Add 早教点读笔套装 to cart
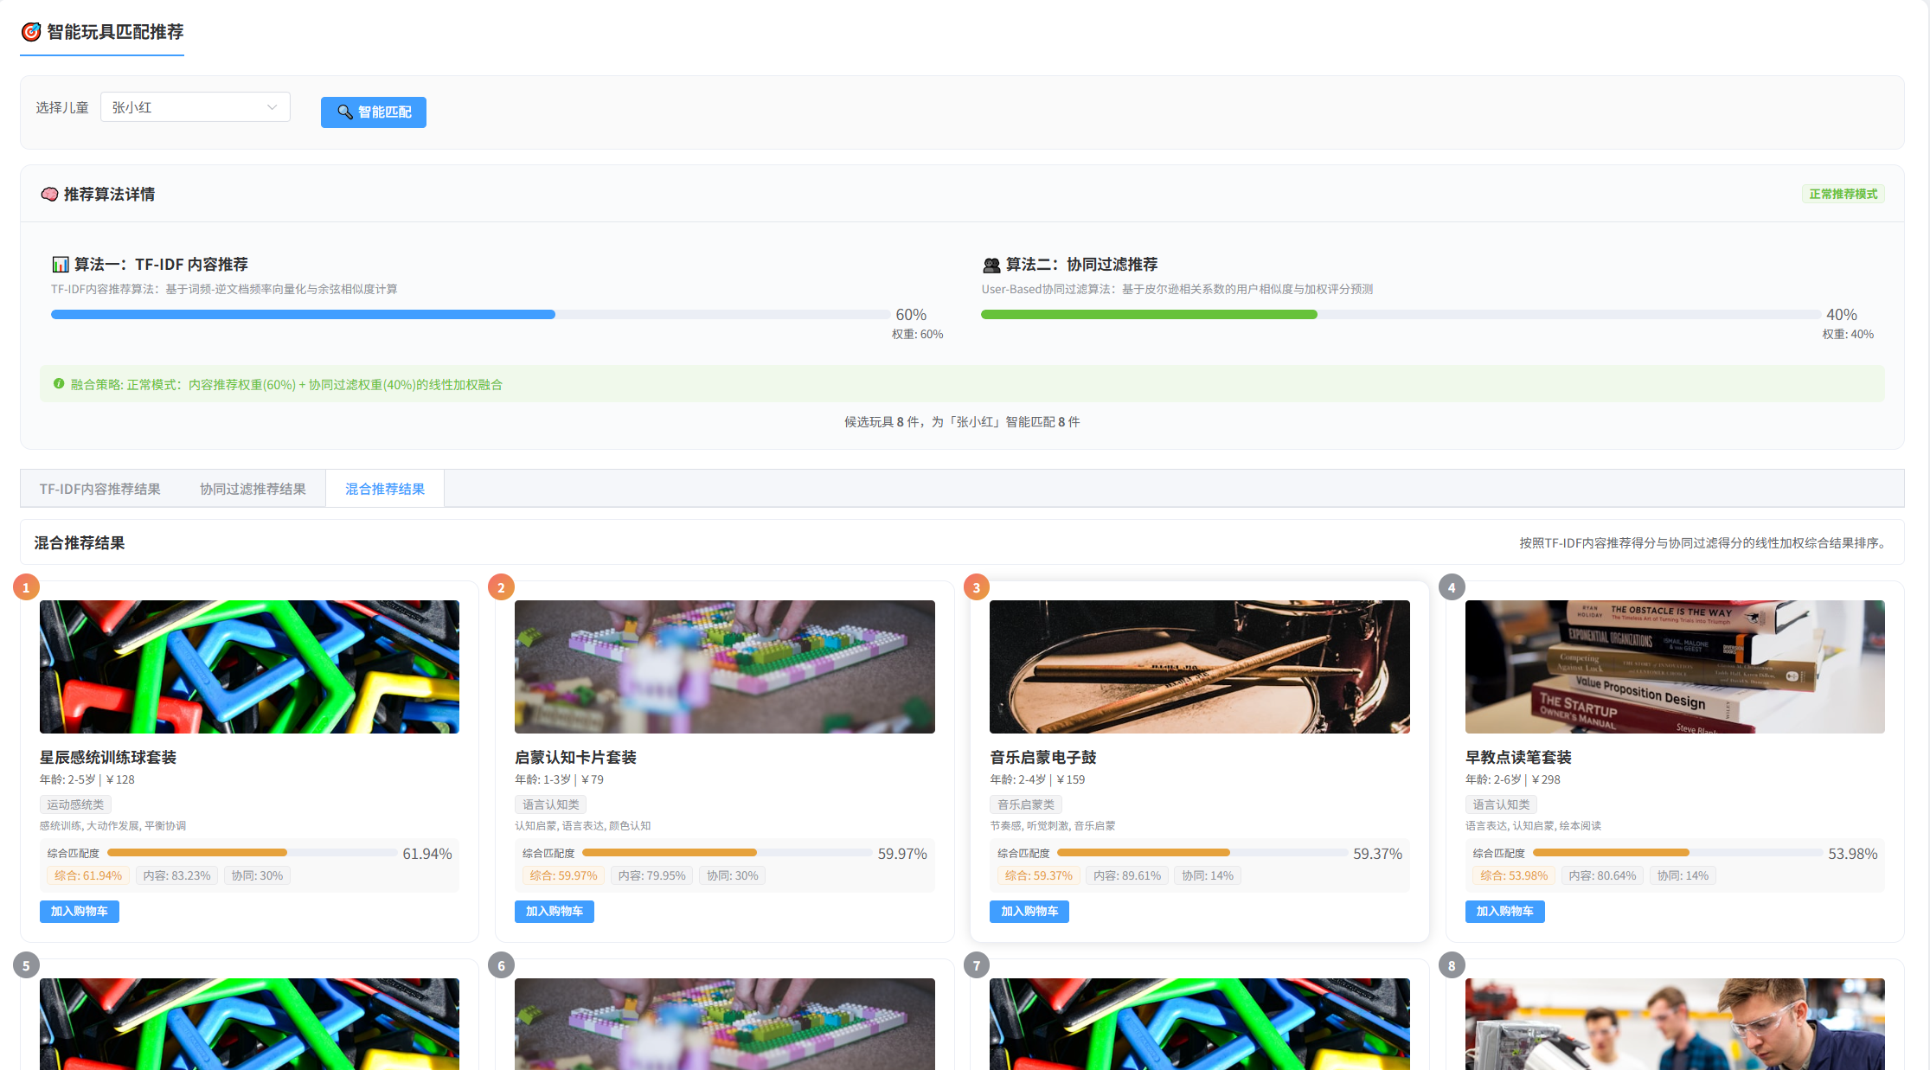The width and height of the screenshot is (1930, 1070). click(1505, 911)
